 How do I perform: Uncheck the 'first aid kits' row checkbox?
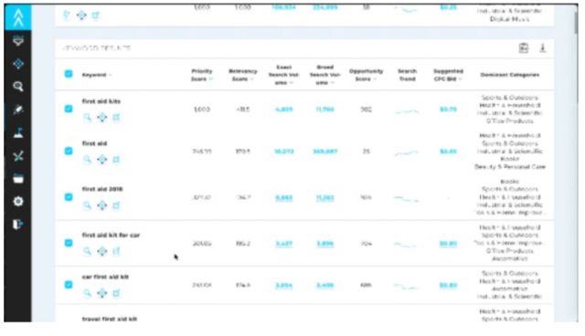click(x=69, y=109)
